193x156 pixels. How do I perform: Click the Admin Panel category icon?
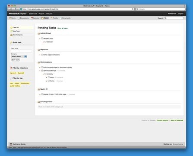coord(39,33)
